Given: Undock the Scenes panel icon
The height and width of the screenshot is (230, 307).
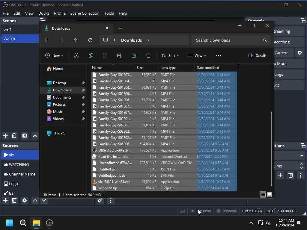Looking at the screenshot, I should pyautogui.click(x=42, y=20).
